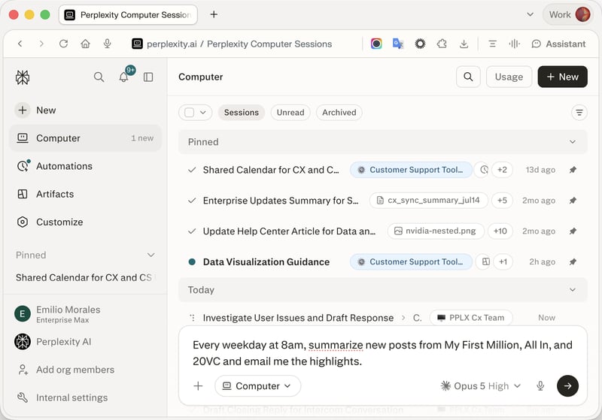Open the notifications bell icon
Viewport: 602px width, 420px height.
click(x=123, y=77)
